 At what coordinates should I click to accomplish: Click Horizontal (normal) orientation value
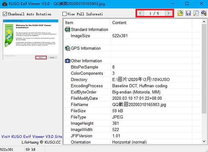(129, 142)
